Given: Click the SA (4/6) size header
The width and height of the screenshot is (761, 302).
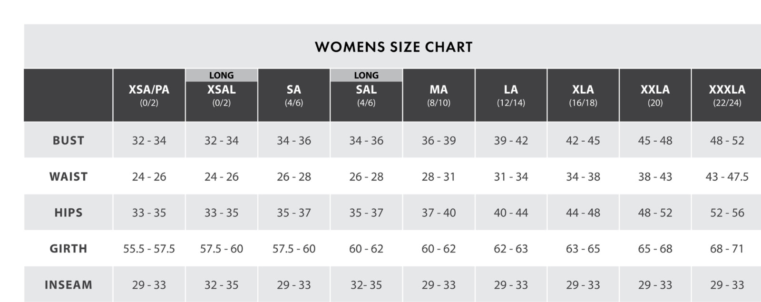Looking at the screenshot, I should pyautogui.click(x=294, y=95).
